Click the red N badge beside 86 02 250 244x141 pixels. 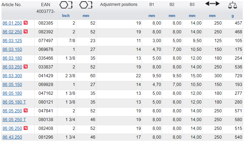[25, 32]
